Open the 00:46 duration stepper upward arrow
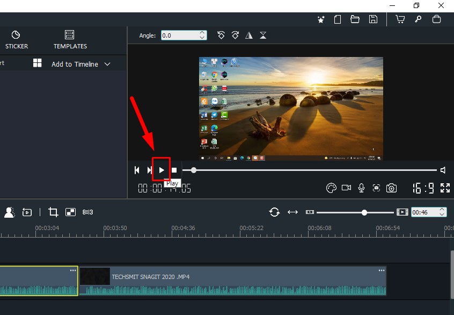This screenshot has height=315, width=454. (442, 210)
